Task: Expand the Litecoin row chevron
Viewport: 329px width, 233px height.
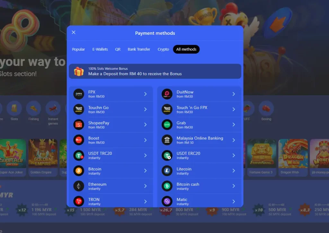Action: pyautogui.click(x=234, y=171)
